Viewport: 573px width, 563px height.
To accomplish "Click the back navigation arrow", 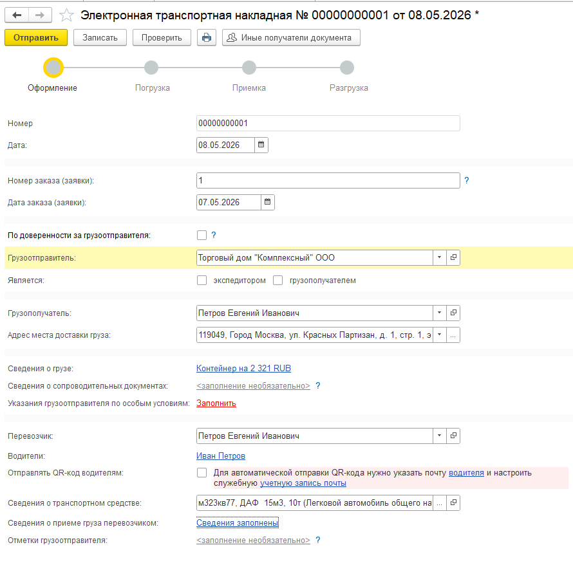I will point(17,15).
